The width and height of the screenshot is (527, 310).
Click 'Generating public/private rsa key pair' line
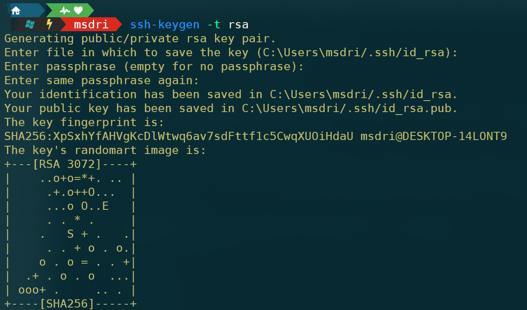pyautogui.click(x=140, y=39)
